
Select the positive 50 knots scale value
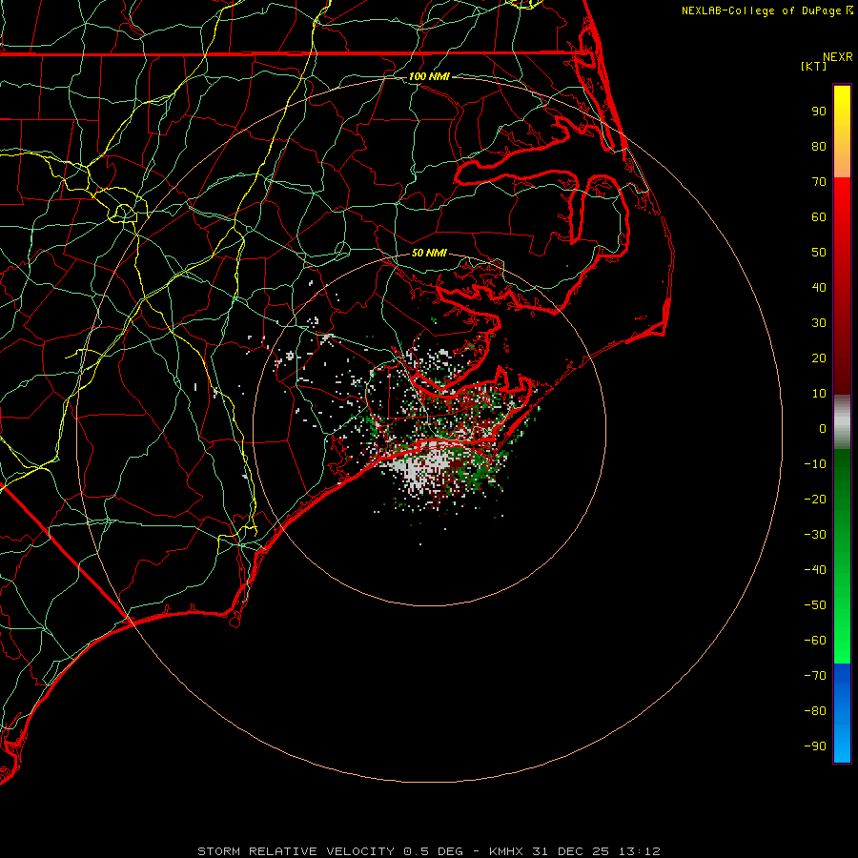(x=819, y=253)
